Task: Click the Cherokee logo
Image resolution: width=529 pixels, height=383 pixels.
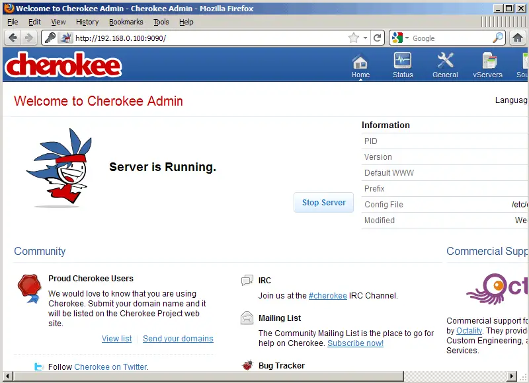Action: pos(63,64)
